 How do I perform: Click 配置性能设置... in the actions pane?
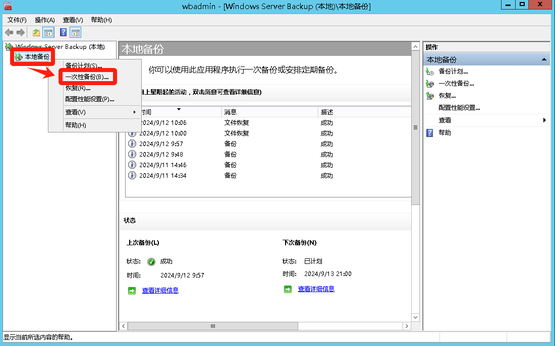click(459, 108)
